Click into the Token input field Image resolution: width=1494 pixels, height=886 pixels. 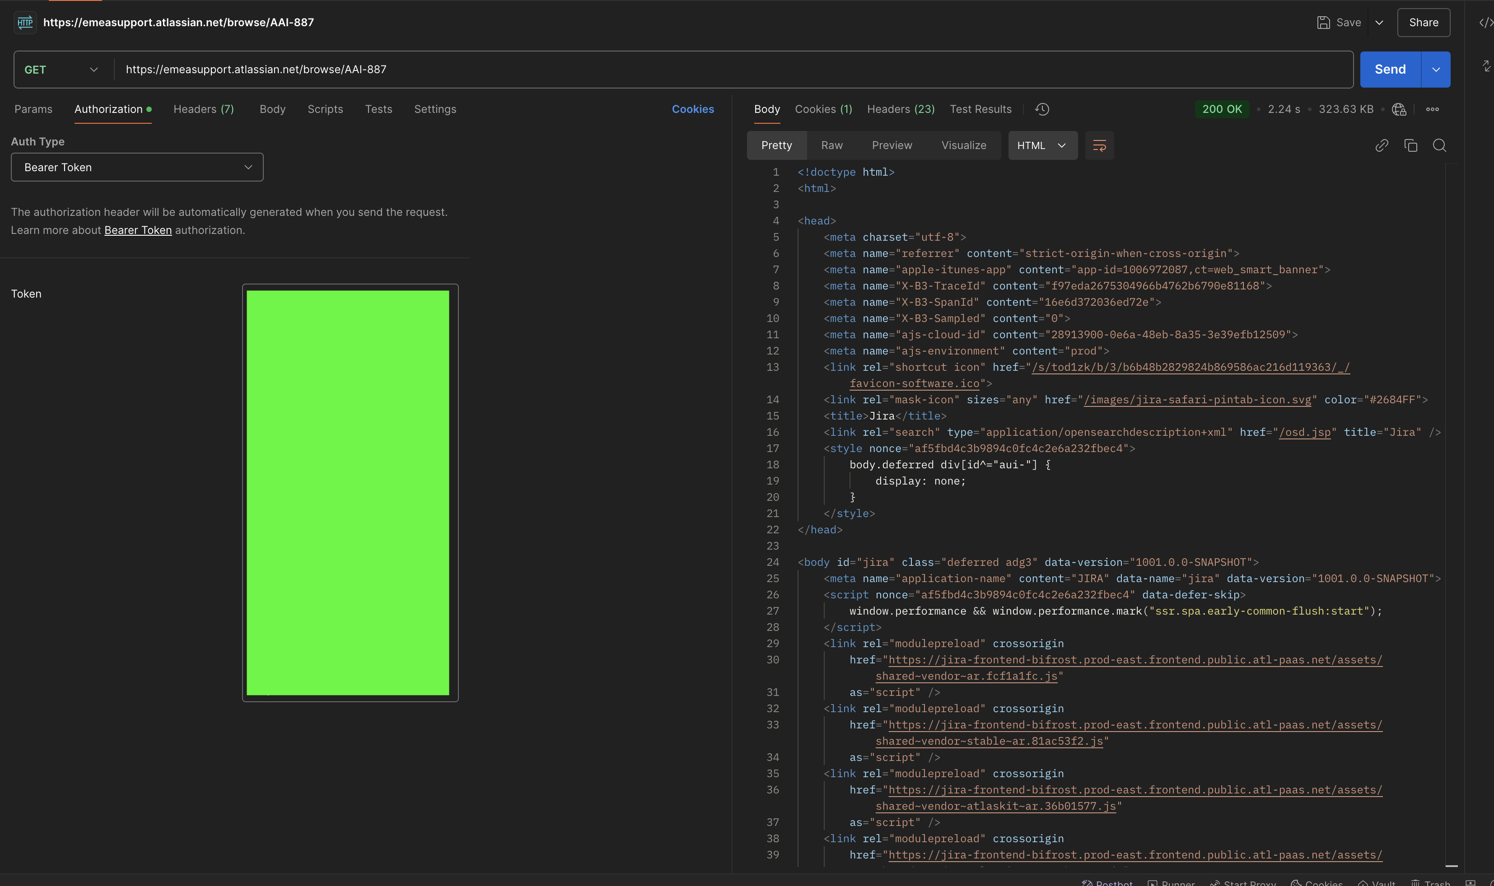tap(350, 493)
